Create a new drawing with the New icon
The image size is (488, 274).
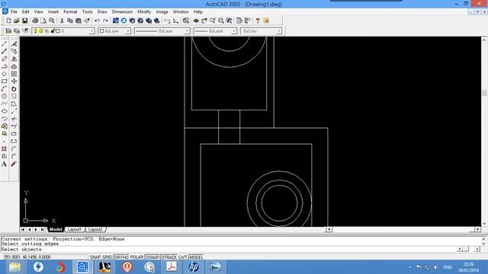pyautogui.click(x=8, y=21)
